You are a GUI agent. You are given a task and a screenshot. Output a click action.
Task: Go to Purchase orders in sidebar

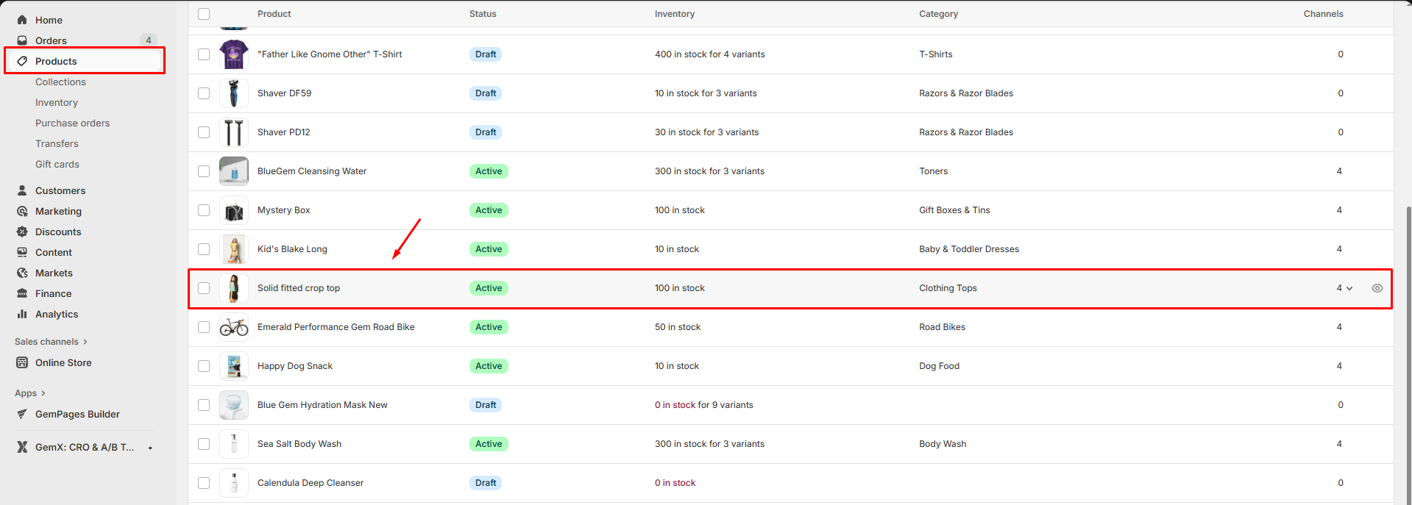coord(72,123)
